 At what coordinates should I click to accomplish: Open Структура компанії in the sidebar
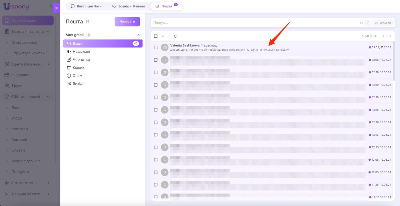click(x=29, y=53)
